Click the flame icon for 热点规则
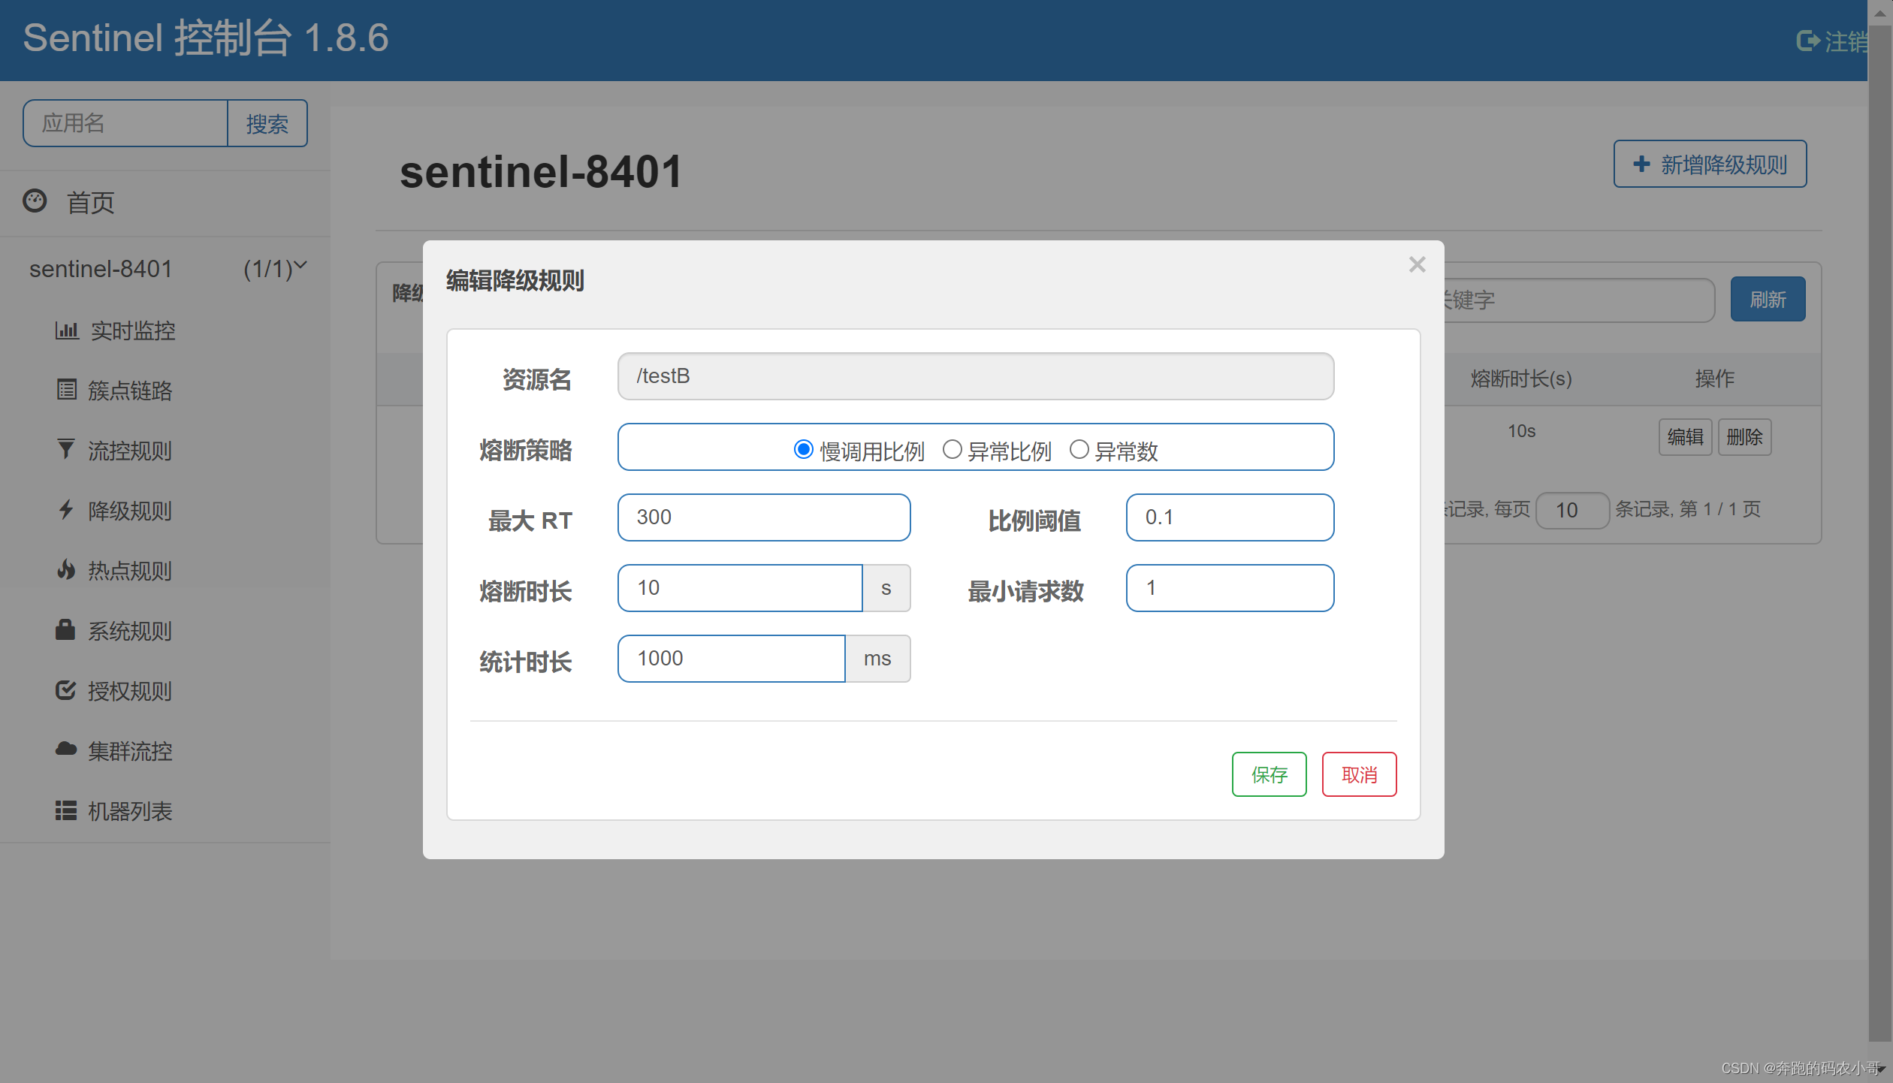 tap(66, 569)
